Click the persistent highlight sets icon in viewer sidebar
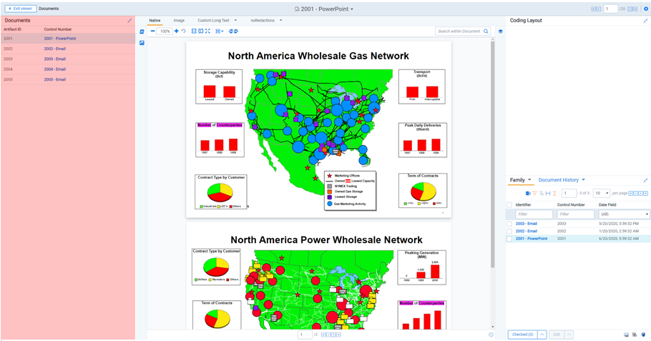 tap(142, 31)
